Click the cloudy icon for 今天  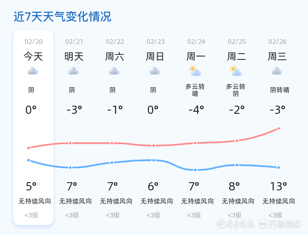click(x=33, y=71)
